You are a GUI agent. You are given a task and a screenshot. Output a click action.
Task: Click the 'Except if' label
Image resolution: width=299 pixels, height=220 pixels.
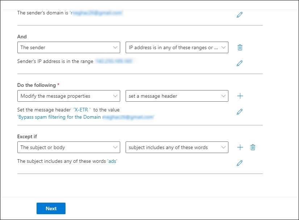[x=27, y=136]
